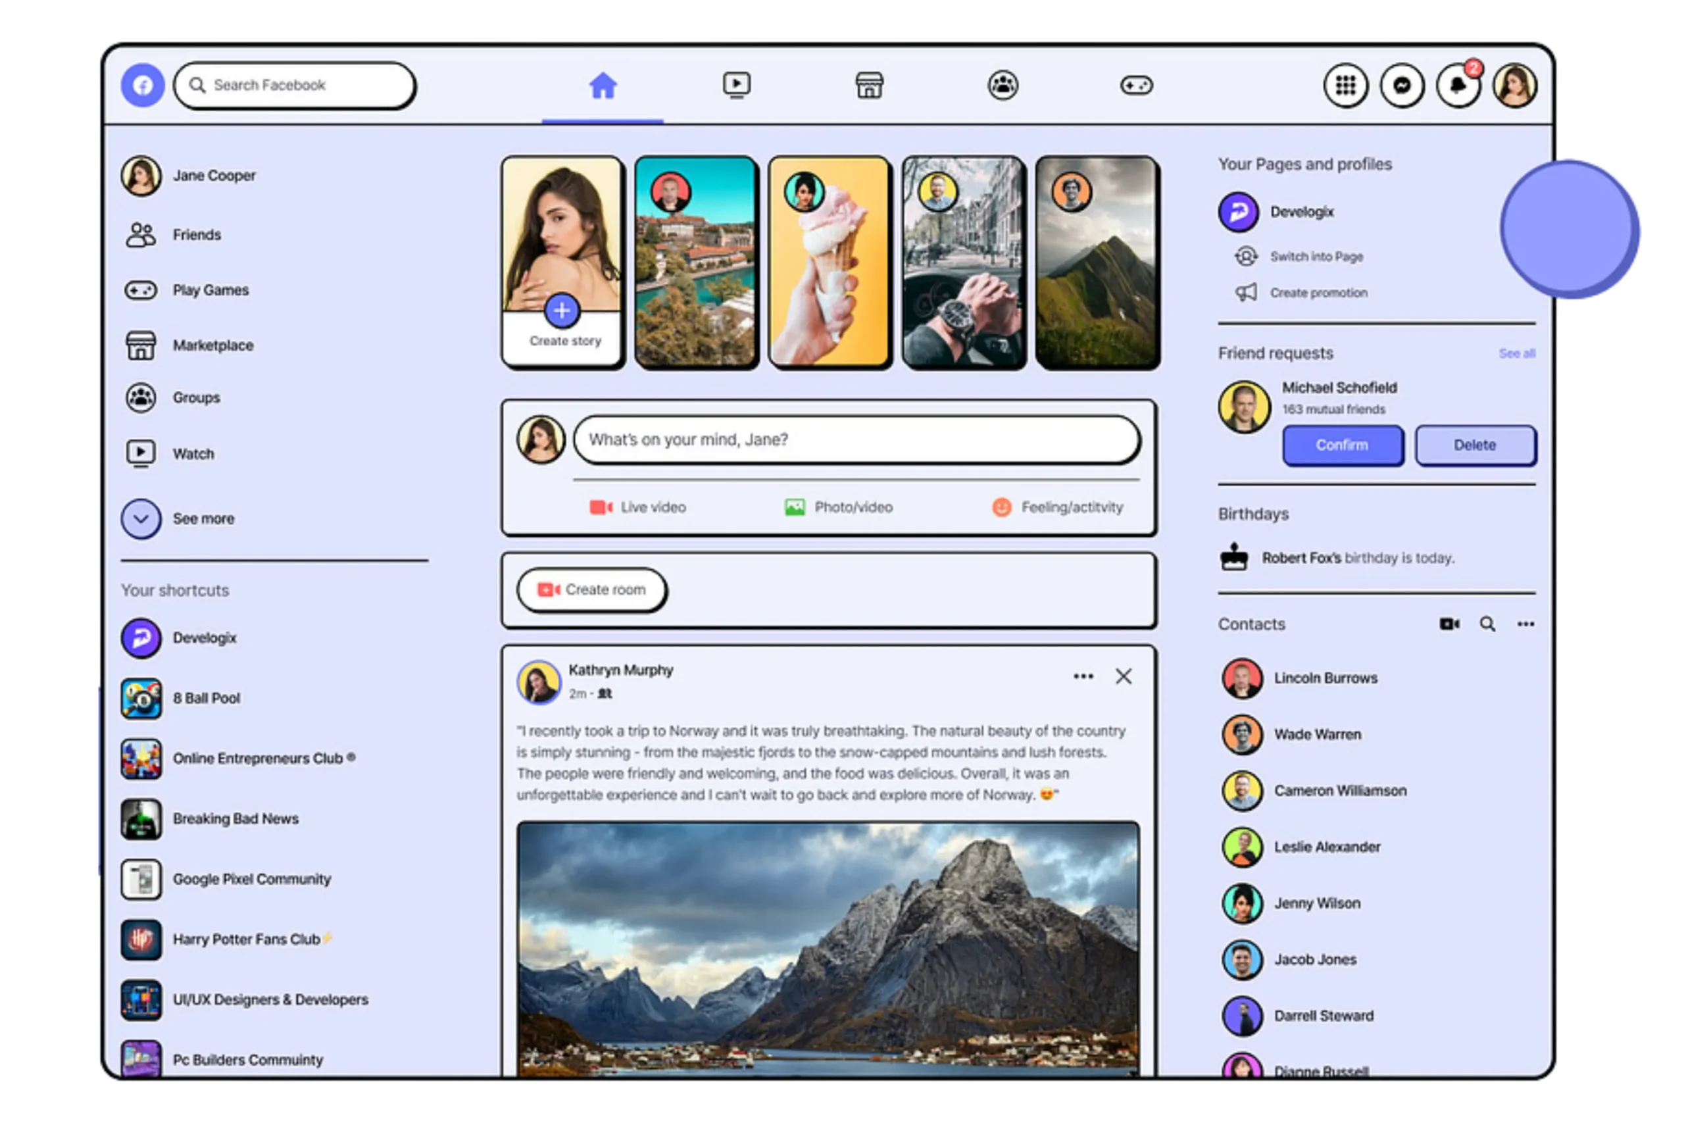Start a video call from Contacts

(1449, 624)
